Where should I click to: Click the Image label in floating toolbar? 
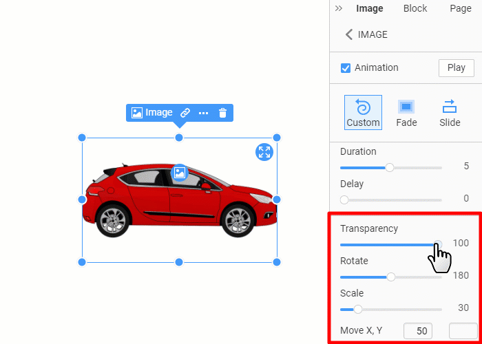158,113
